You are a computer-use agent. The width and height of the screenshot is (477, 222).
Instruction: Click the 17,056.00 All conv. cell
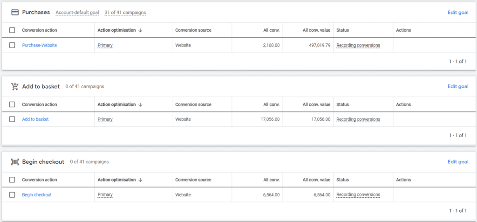pyautogui.click(x=270, y=119)
